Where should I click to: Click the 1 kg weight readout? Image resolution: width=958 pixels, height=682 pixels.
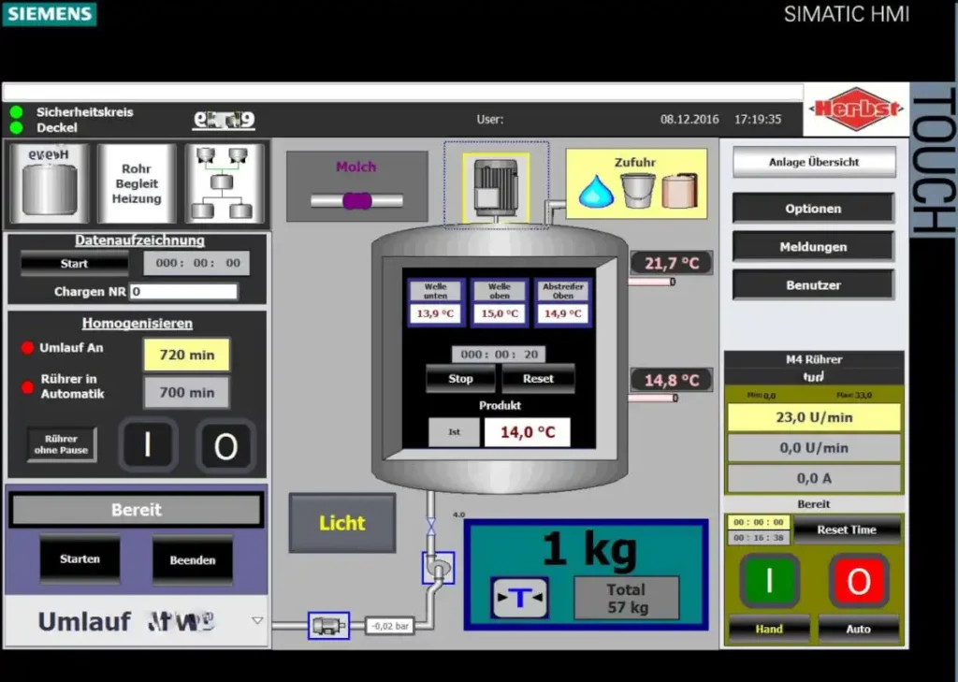pos(590,549)
